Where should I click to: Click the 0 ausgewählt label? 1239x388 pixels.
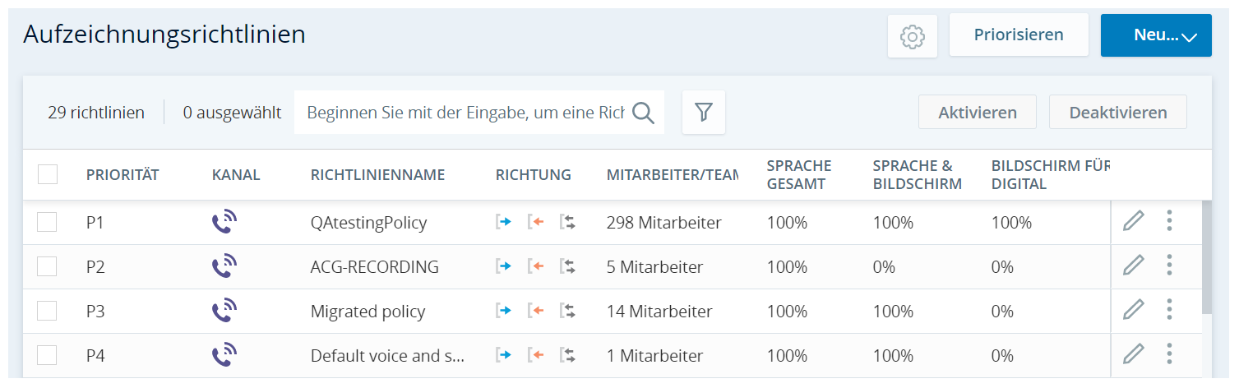(232, 113)
